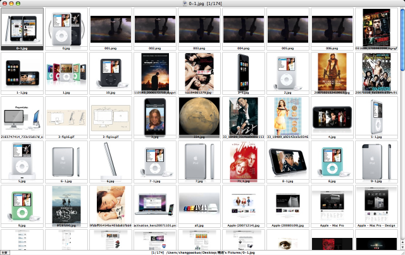This screenshot has height=255, width=405.
Task: Select the 334.jpg Mars planet thumbnail
Action: click(x=199, y=118)
